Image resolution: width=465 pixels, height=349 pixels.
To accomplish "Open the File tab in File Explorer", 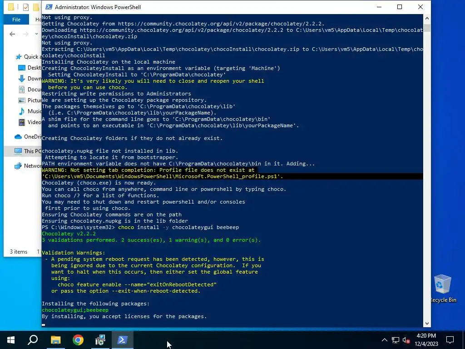I will pyautogui.click(x=16, y=20).
